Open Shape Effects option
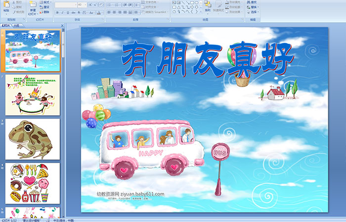The height and width of the screenshot is (222, 346). click(x=235, y=12)
